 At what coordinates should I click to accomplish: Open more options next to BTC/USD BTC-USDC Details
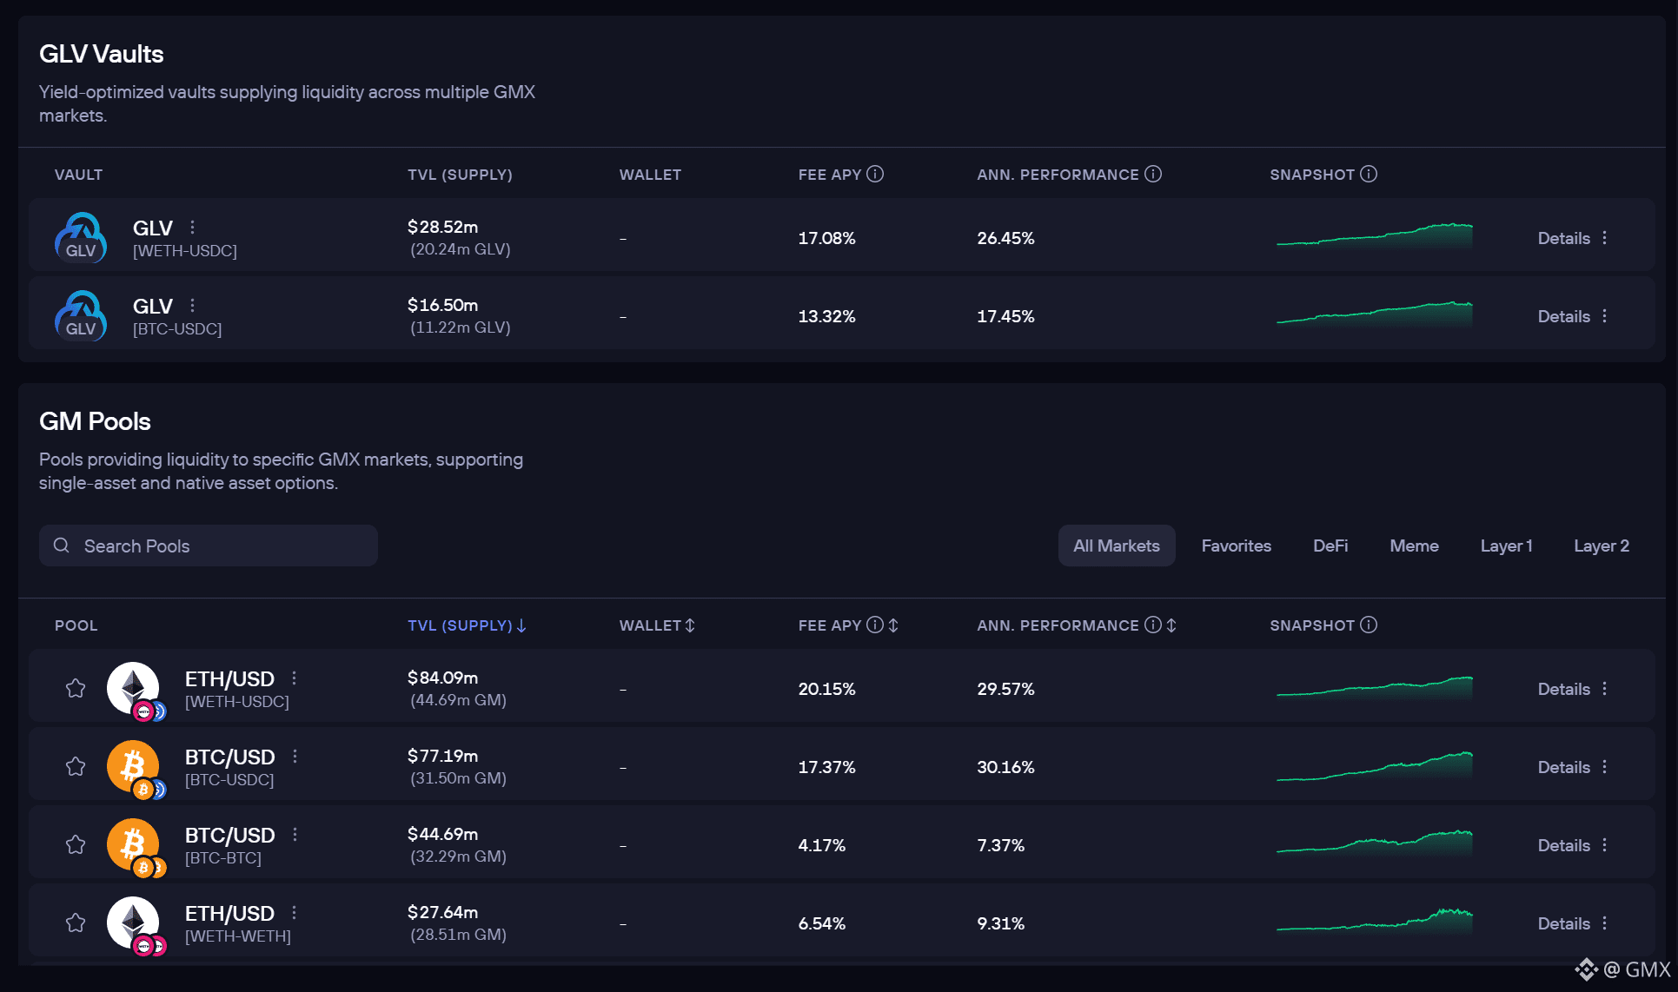[x=1604, y=767]
